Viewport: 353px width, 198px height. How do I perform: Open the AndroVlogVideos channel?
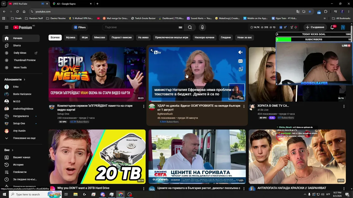tap(21, 109)
